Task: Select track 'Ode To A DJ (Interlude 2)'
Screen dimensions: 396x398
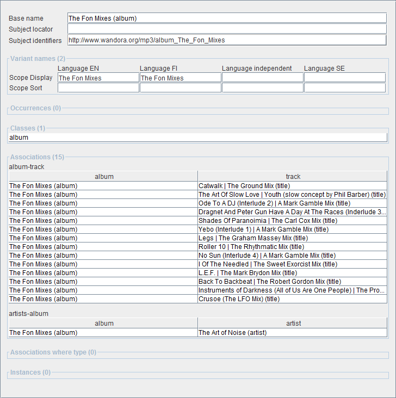Action: coord(292,203)
